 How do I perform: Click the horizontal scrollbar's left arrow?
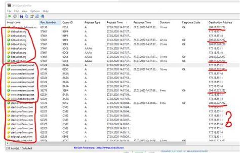click(x=7, y=143)
